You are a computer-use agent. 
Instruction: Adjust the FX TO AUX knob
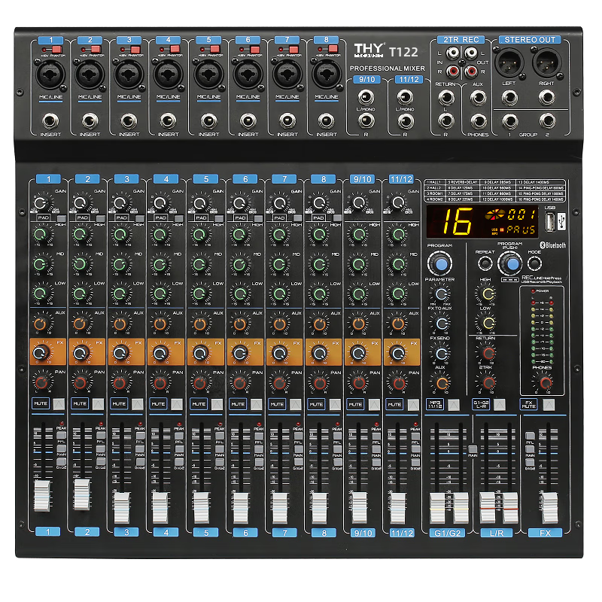[442, 323]
